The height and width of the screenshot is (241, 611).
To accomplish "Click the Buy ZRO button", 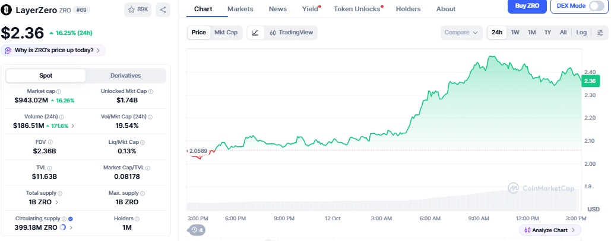I will (527, 5).
